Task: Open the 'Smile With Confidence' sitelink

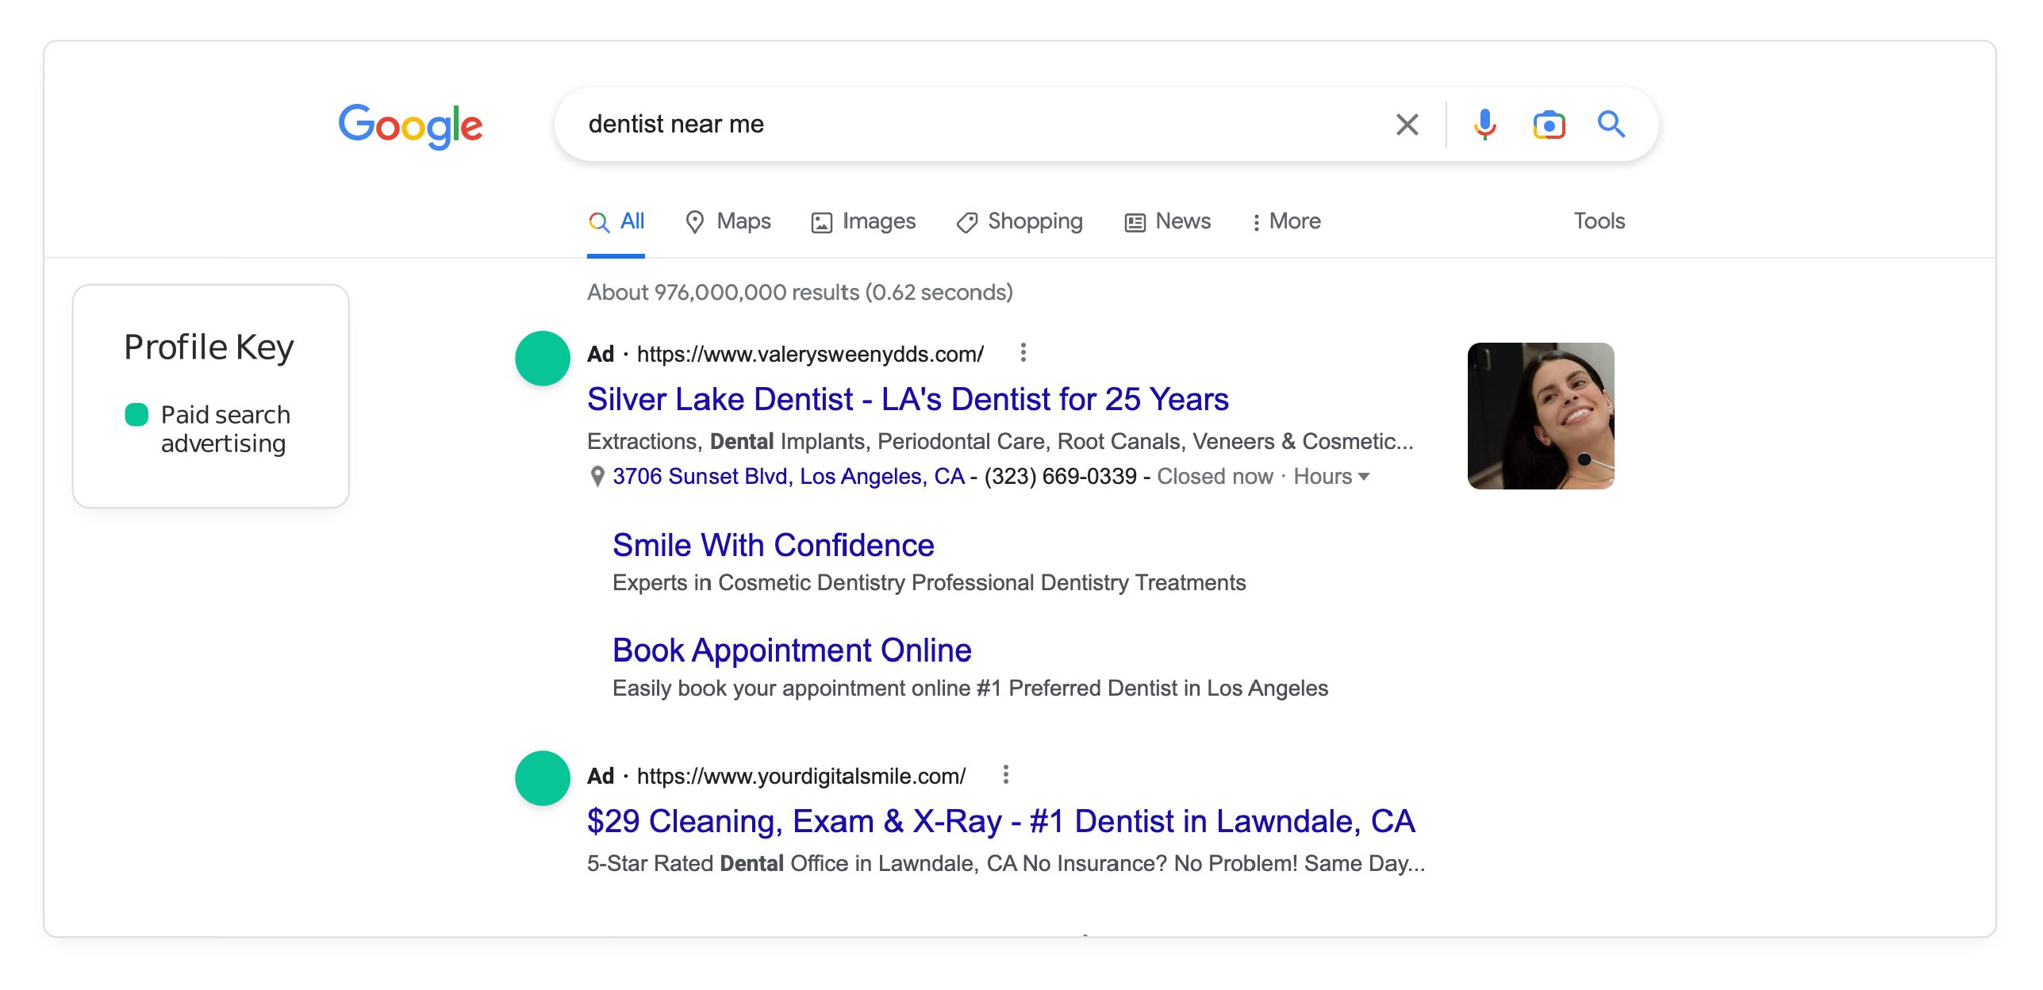Action: 774,545
